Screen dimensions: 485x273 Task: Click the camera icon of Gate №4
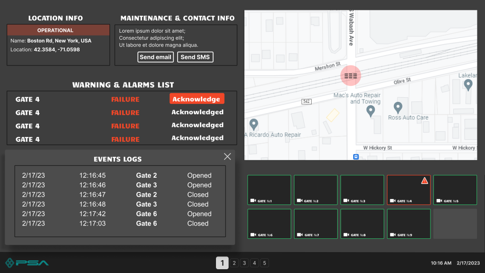pyautogui.click(x=393, y=200)
